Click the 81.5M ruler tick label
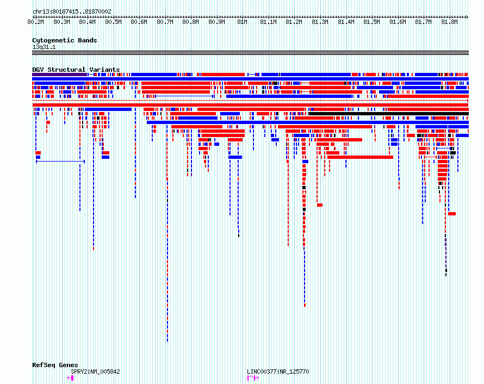484x384 pixels. click(371, 22)
